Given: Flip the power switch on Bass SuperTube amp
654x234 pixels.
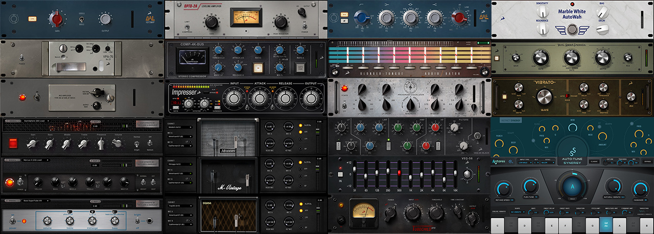Looking at the screenshot, I should point(12,221).
